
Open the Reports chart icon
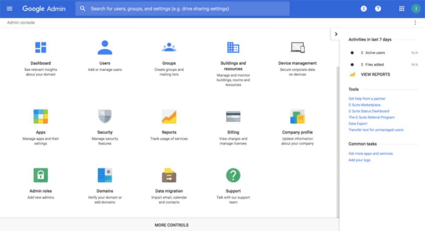point(169,116)
